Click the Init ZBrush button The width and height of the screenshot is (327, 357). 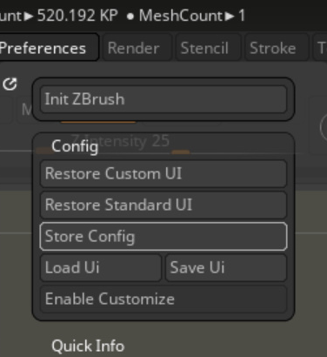pyautogui.click(x=163, y=99)
